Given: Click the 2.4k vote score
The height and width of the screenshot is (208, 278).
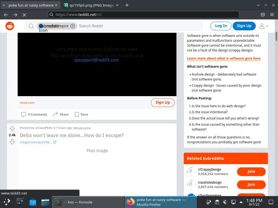Looking at the screenshot, I should click(12, 135).
